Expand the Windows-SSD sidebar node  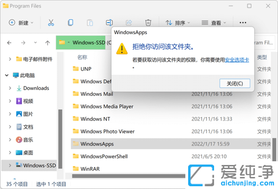click(10, 165)
